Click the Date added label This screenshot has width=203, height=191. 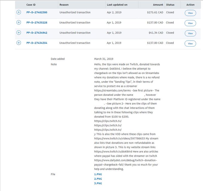point(58,59)
